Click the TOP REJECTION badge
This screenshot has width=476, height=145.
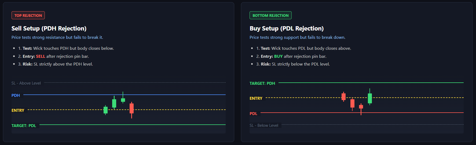click(x=28, y=16)
